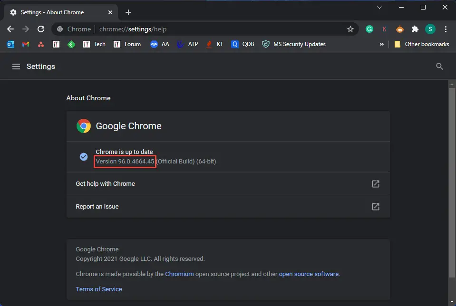
Task: Show hidden bookmarks with the double chevron
Action: (x=381, y=44)
